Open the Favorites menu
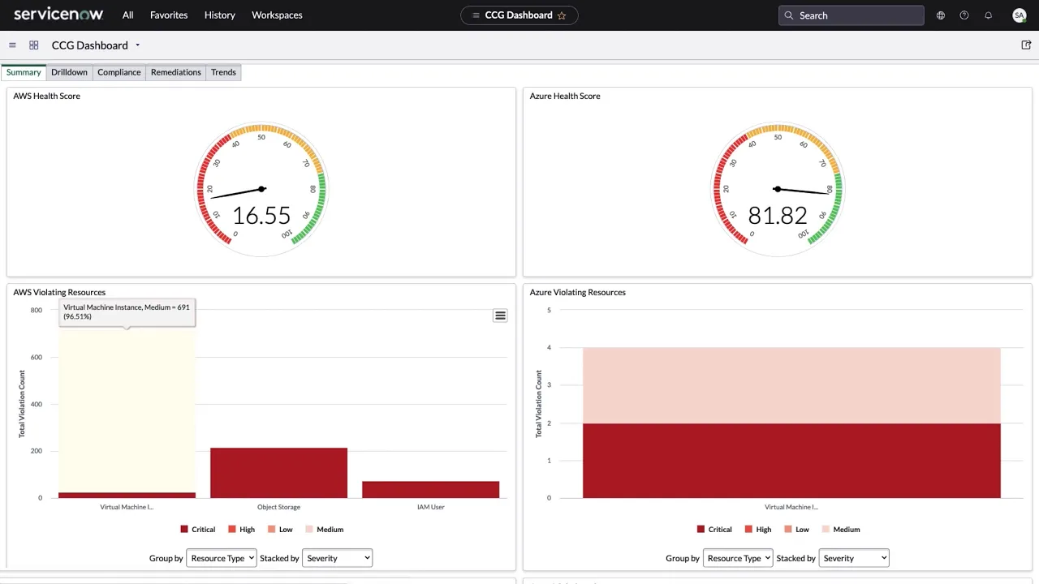This screenshot has width=1039, height=584. 169,15
